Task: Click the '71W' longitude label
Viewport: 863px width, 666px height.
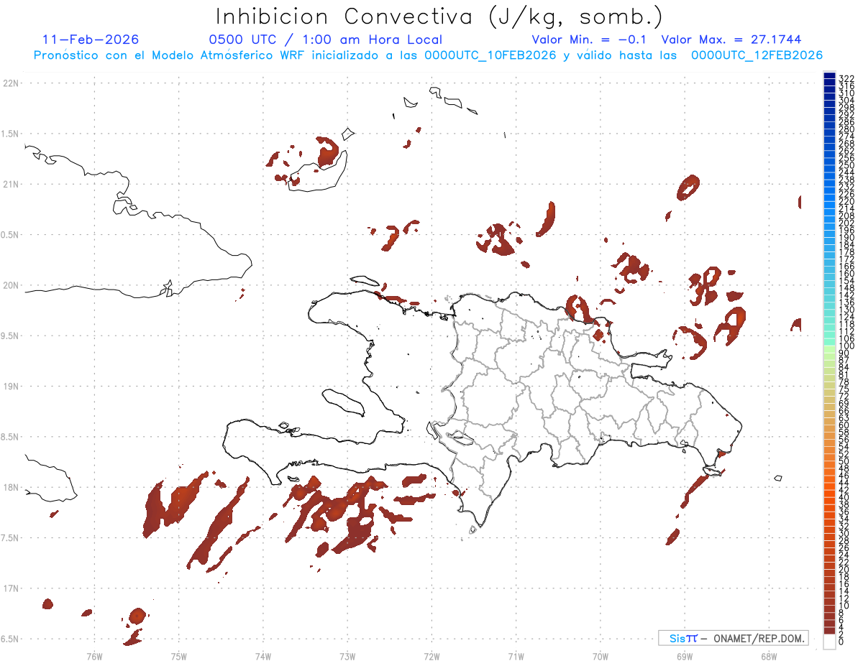Action: tap(516, 656)
